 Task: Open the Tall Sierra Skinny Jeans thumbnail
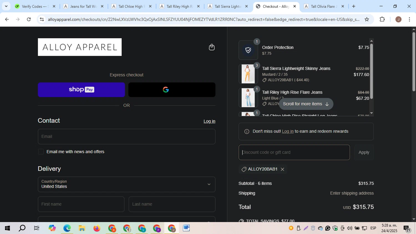point(248,74)
